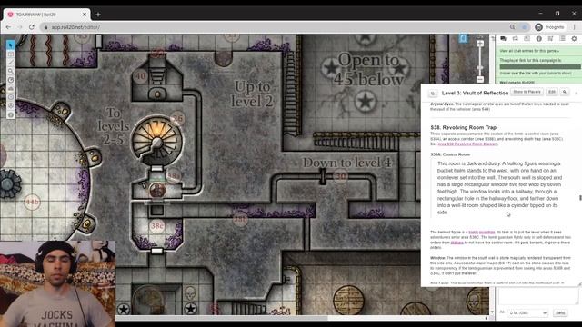
Task: Click Show to Players button
Action: [527, 92]
